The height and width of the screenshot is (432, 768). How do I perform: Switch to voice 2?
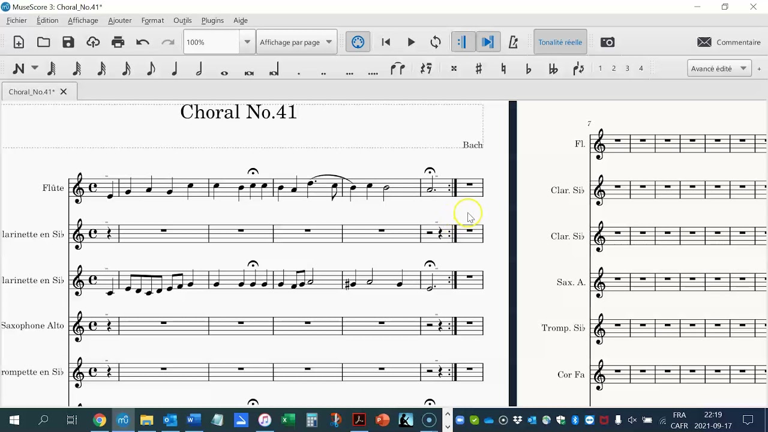click(614, 68)
